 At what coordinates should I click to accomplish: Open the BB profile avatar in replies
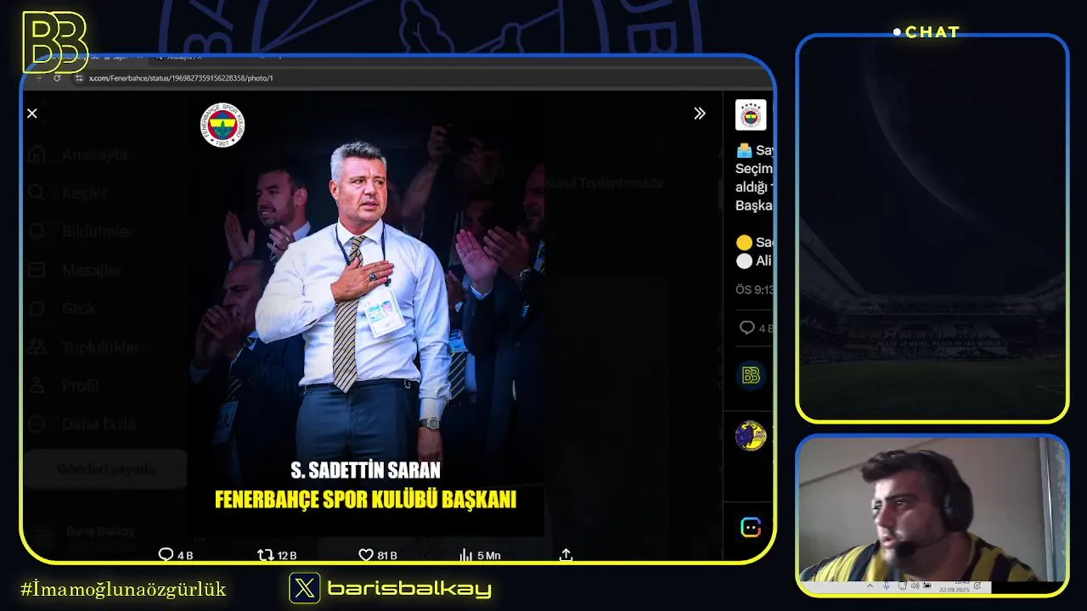point(751,375)
